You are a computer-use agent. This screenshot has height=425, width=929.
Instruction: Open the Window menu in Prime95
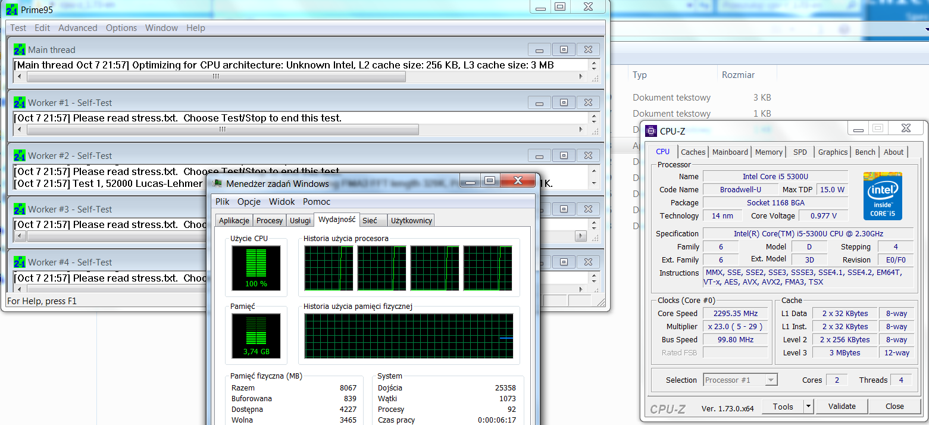click(162, 28)
